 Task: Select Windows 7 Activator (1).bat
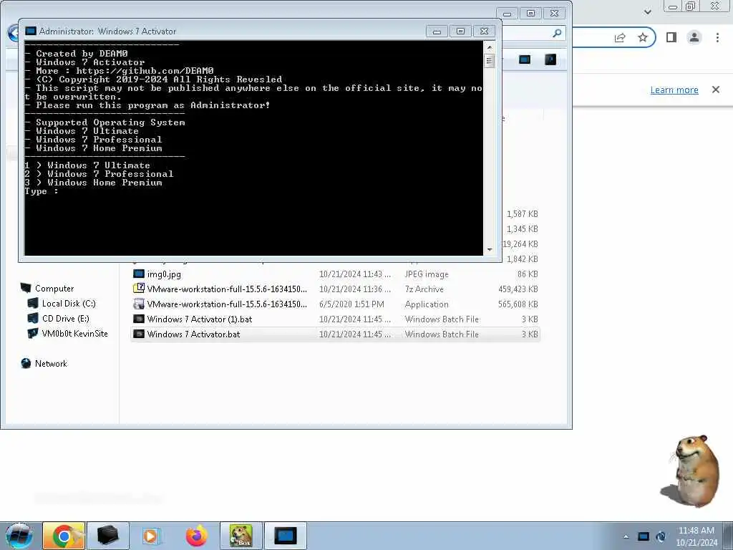[x=336, y=319]
